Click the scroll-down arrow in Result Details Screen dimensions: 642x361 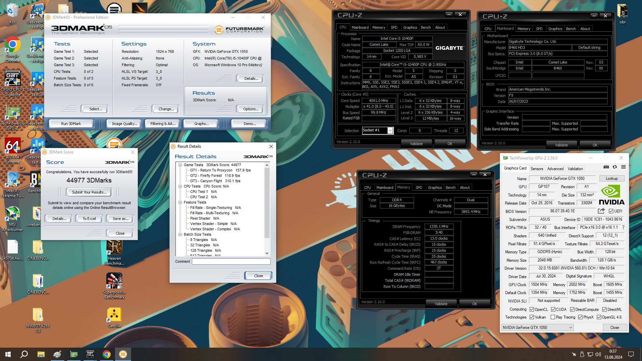pos(267,253)
